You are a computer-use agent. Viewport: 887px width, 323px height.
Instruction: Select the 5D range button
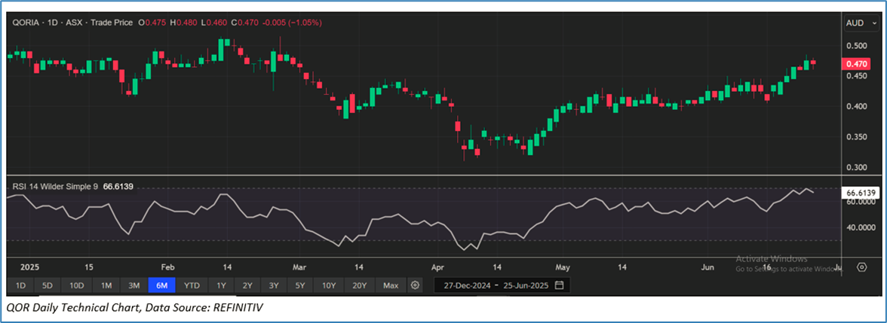[x=48, y=285]
